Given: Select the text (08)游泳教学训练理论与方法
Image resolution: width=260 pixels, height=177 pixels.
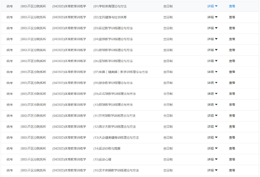Looking at the screenshot, I should (x=113, y=83).
